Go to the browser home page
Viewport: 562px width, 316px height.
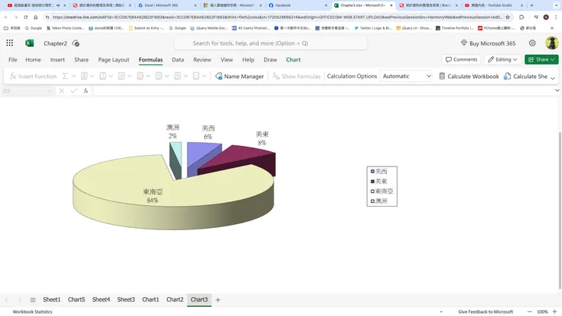36,17
